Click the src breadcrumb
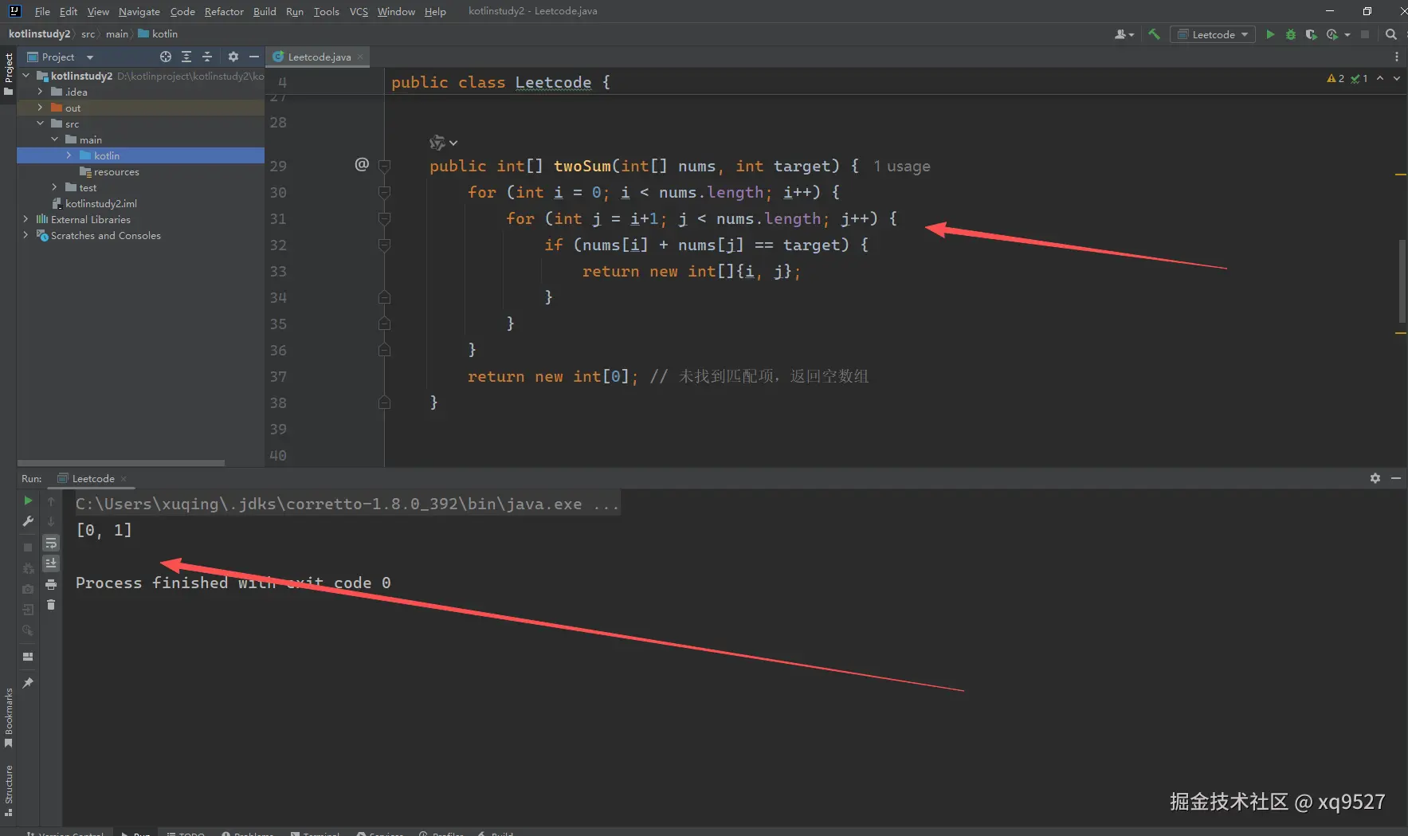 coord(88,33)
